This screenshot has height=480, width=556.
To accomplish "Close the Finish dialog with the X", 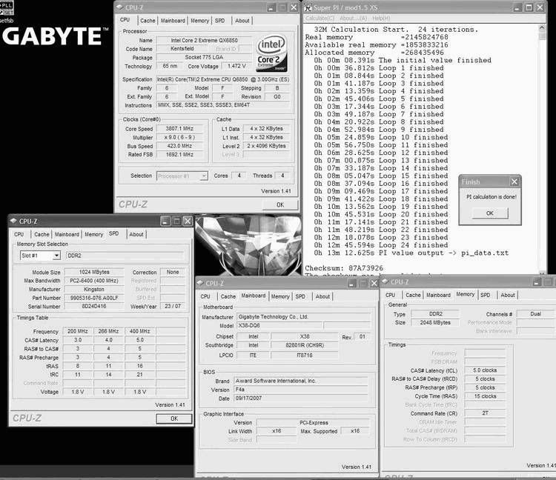I will [514, 181].
